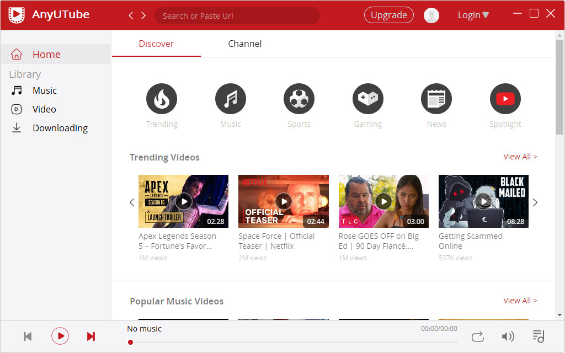
Task: Play the Apex Legends Season 5 thumbnail
Action: pos(183,201)
